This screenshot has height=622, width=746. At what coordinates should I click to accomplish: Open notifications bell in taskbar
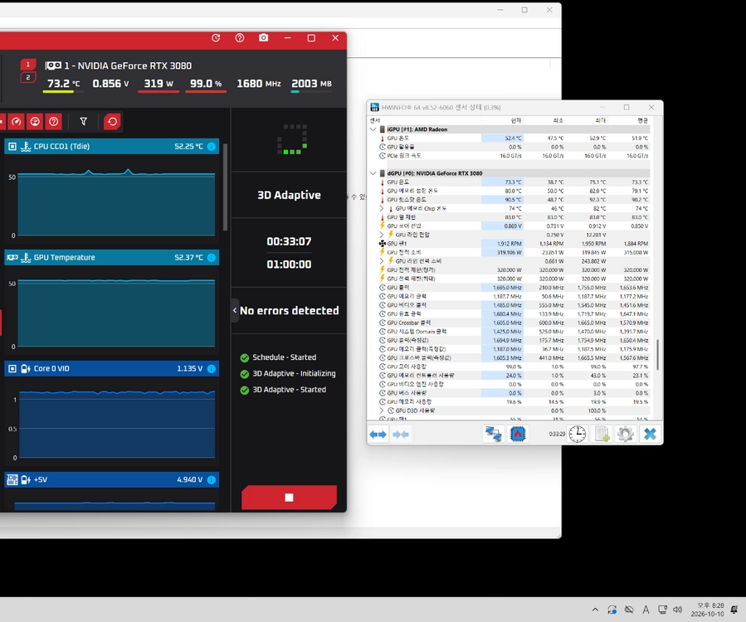click(734, 610)
